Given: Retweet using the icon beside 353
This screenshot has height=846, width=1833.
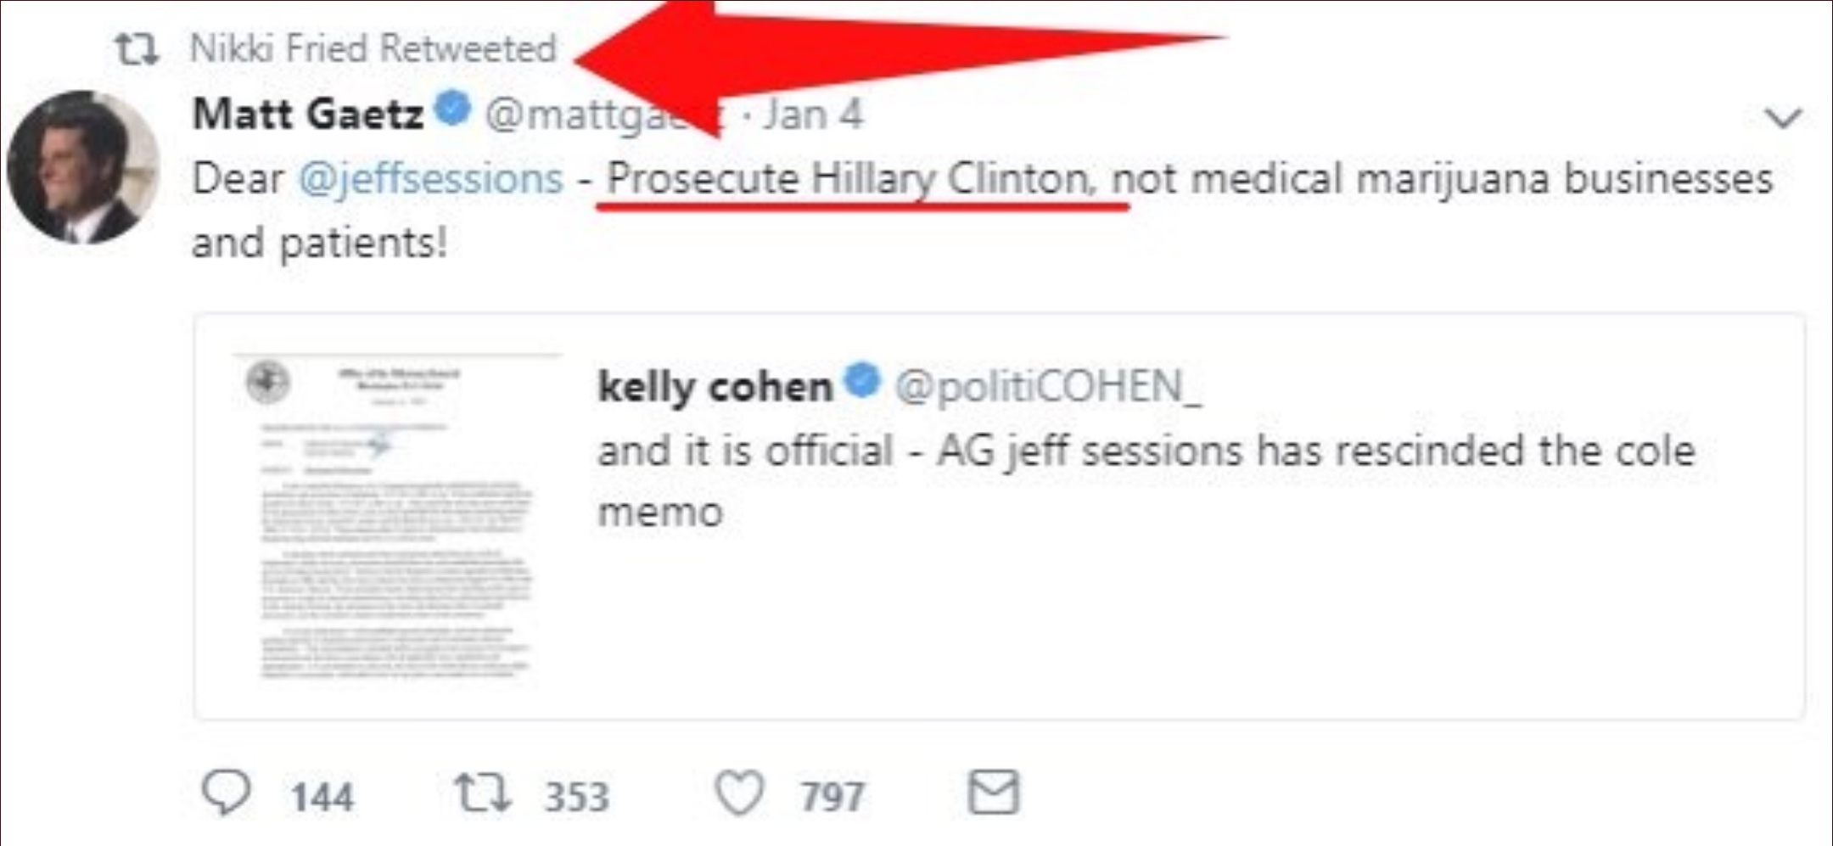Looking at the screenshot, I should point(482,793).
